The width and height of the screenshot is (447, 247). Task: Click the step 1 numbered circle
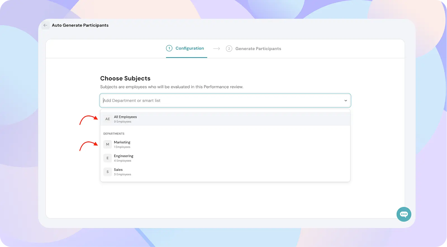click(x=169, y=48)
